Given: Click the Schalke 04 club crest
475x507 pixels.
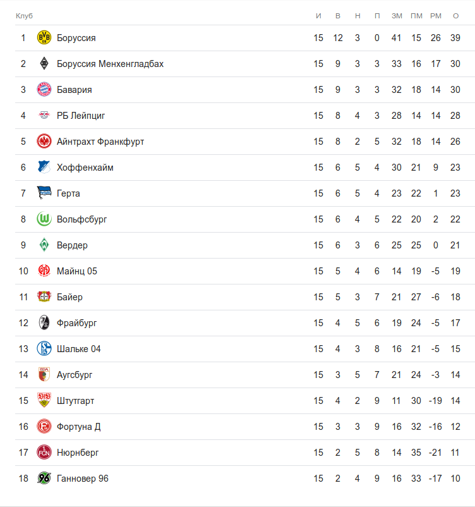Looking at the screenshot, I should click(x=44, y=349).
